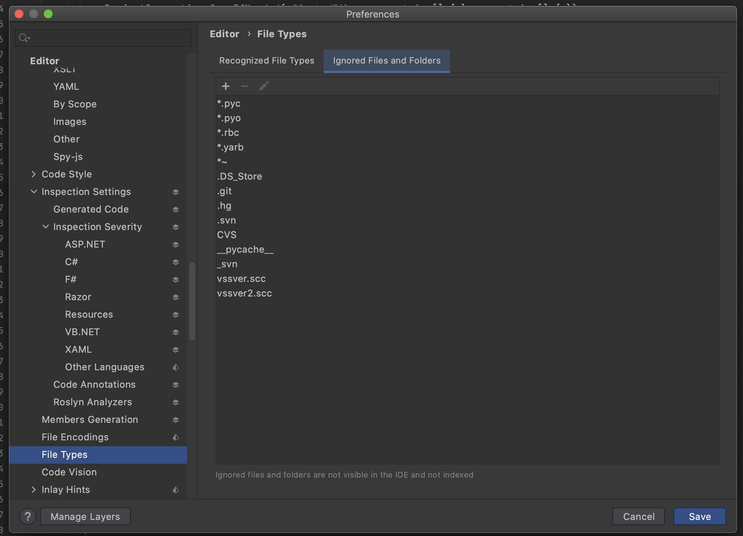Click the sidebar vertical scrollbar thumb
Viewport: 743px width, 536px height.
click(x=192, y=301)
